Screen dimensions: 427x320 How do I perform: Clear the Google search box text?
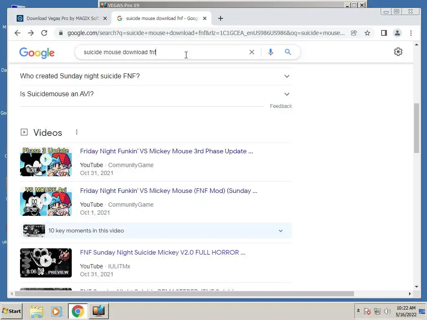pyautogui.click(x=251, y=52)
